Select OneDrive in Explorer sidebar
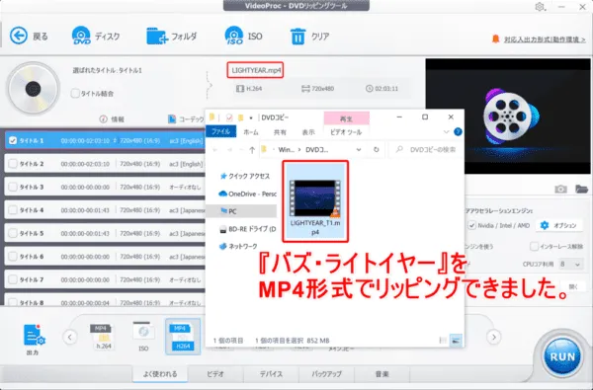The height and width of the screenshot is (390, 593). (248, 194)
